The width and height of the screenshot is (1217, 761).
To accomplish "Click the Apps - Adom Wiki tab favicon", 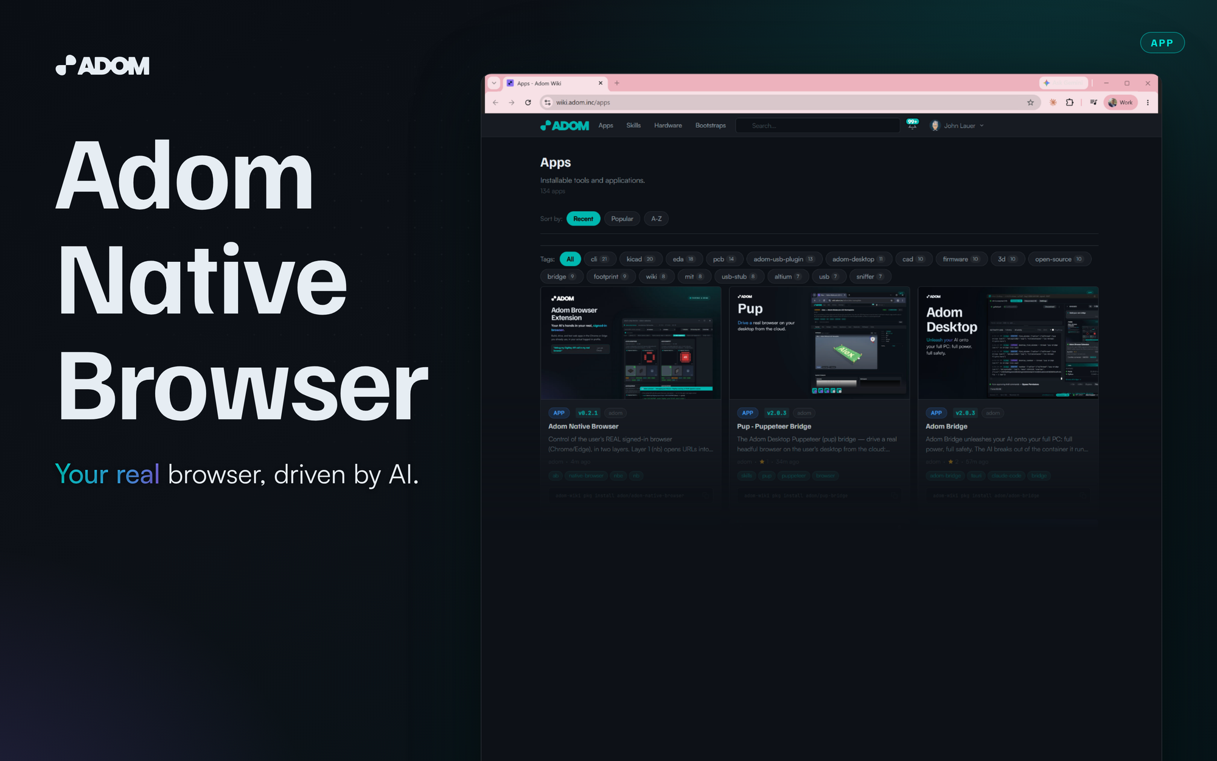I will coord(510,83).
